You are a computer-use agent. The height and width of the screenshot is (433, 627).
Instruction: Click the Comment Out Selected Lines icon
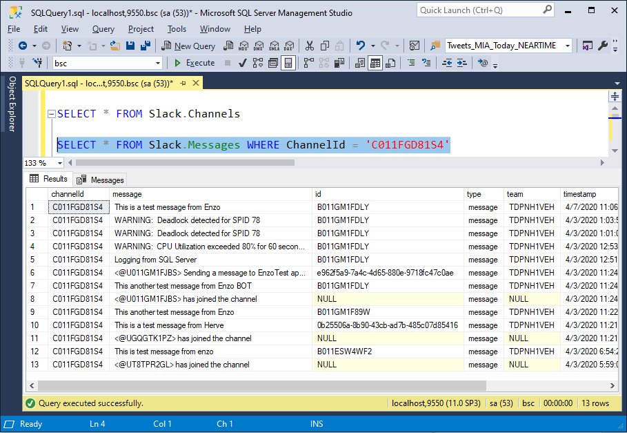pos(411,63)
